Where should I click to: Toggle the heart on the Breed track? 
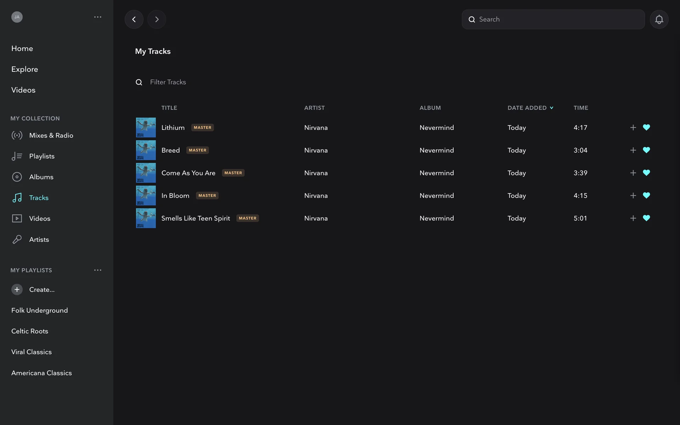(x=646, y=150)
